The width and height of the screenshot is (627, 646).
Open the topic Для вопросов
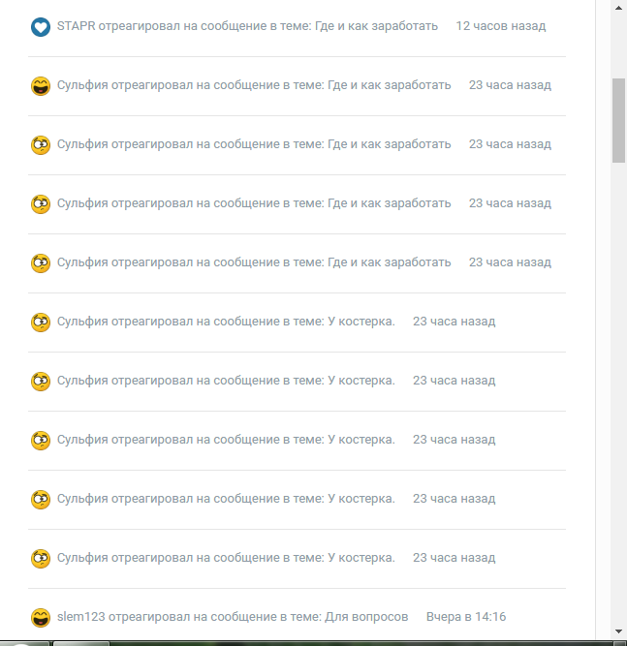pos(368,617)
